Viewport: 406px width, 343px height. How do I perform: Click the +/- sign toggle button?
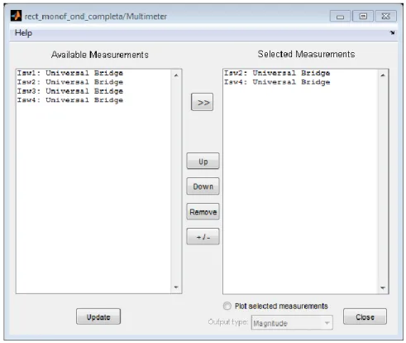[x=203, y=236]
